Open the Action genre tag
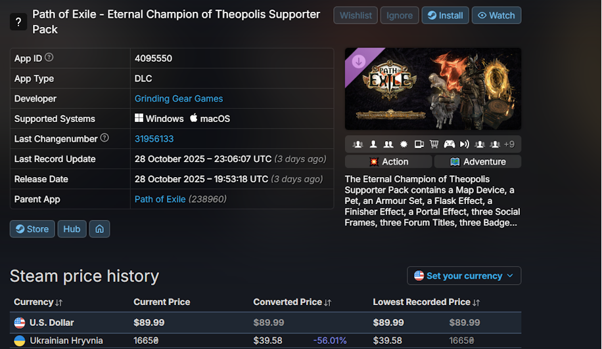 pyautogui.click(x=388, y=161)
